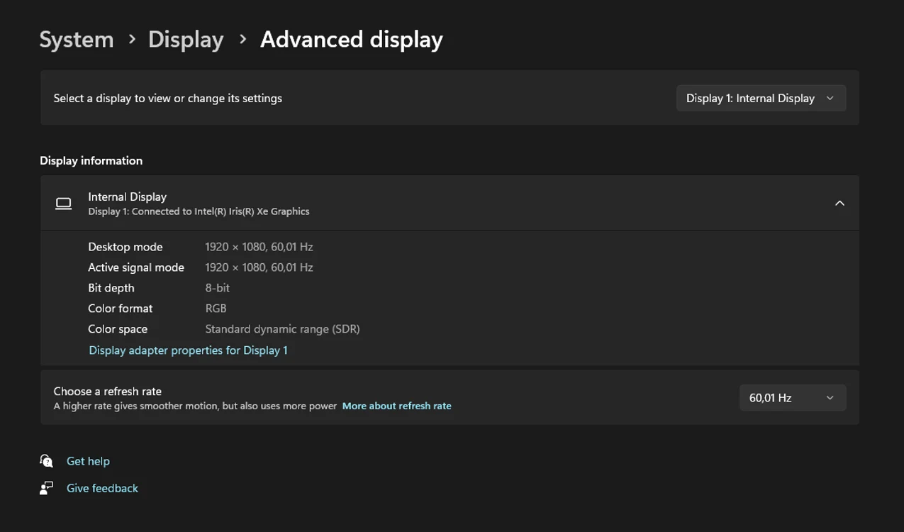This screenshot has width=904, height=532.
Task: Click the laptop icon beside Internal Display
Action: 64,204
